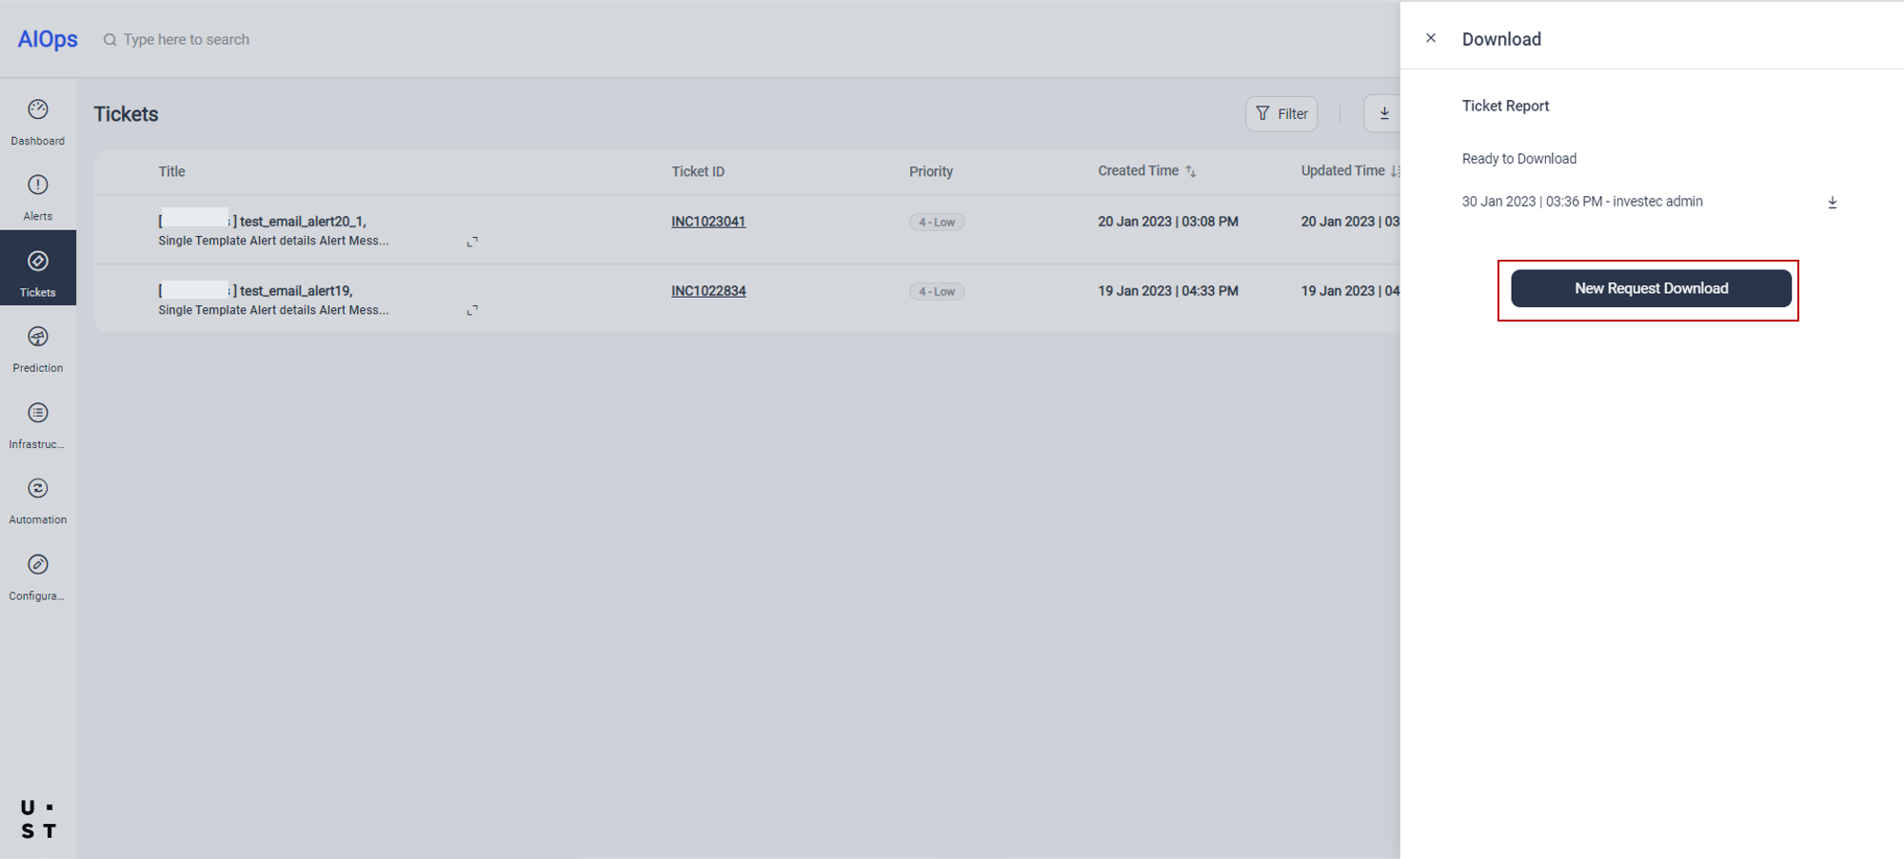Viewport: 1904px width, 859px height.
Task: Open the Infrastructure sidebar icon
Action: coord(38,413)
